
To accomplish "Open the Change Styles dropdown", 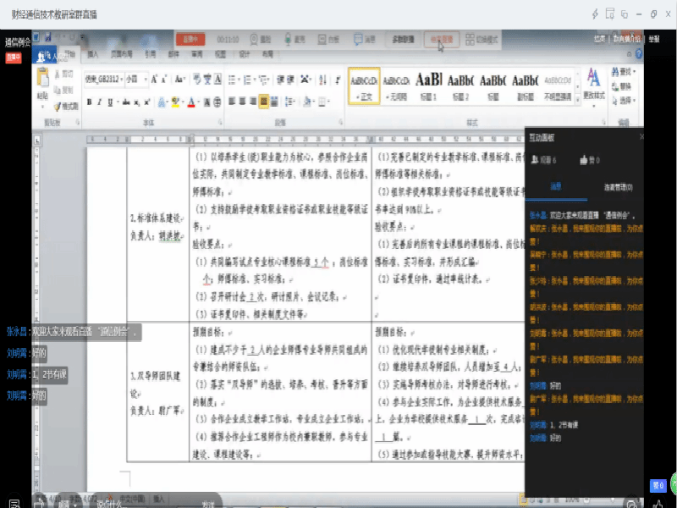I will click(x=594, y=86).
